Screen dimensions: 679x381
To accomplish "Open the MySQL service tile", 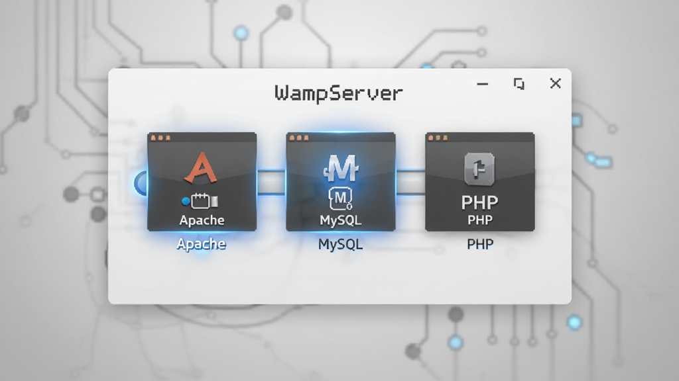I will click(x=341, y=182).
